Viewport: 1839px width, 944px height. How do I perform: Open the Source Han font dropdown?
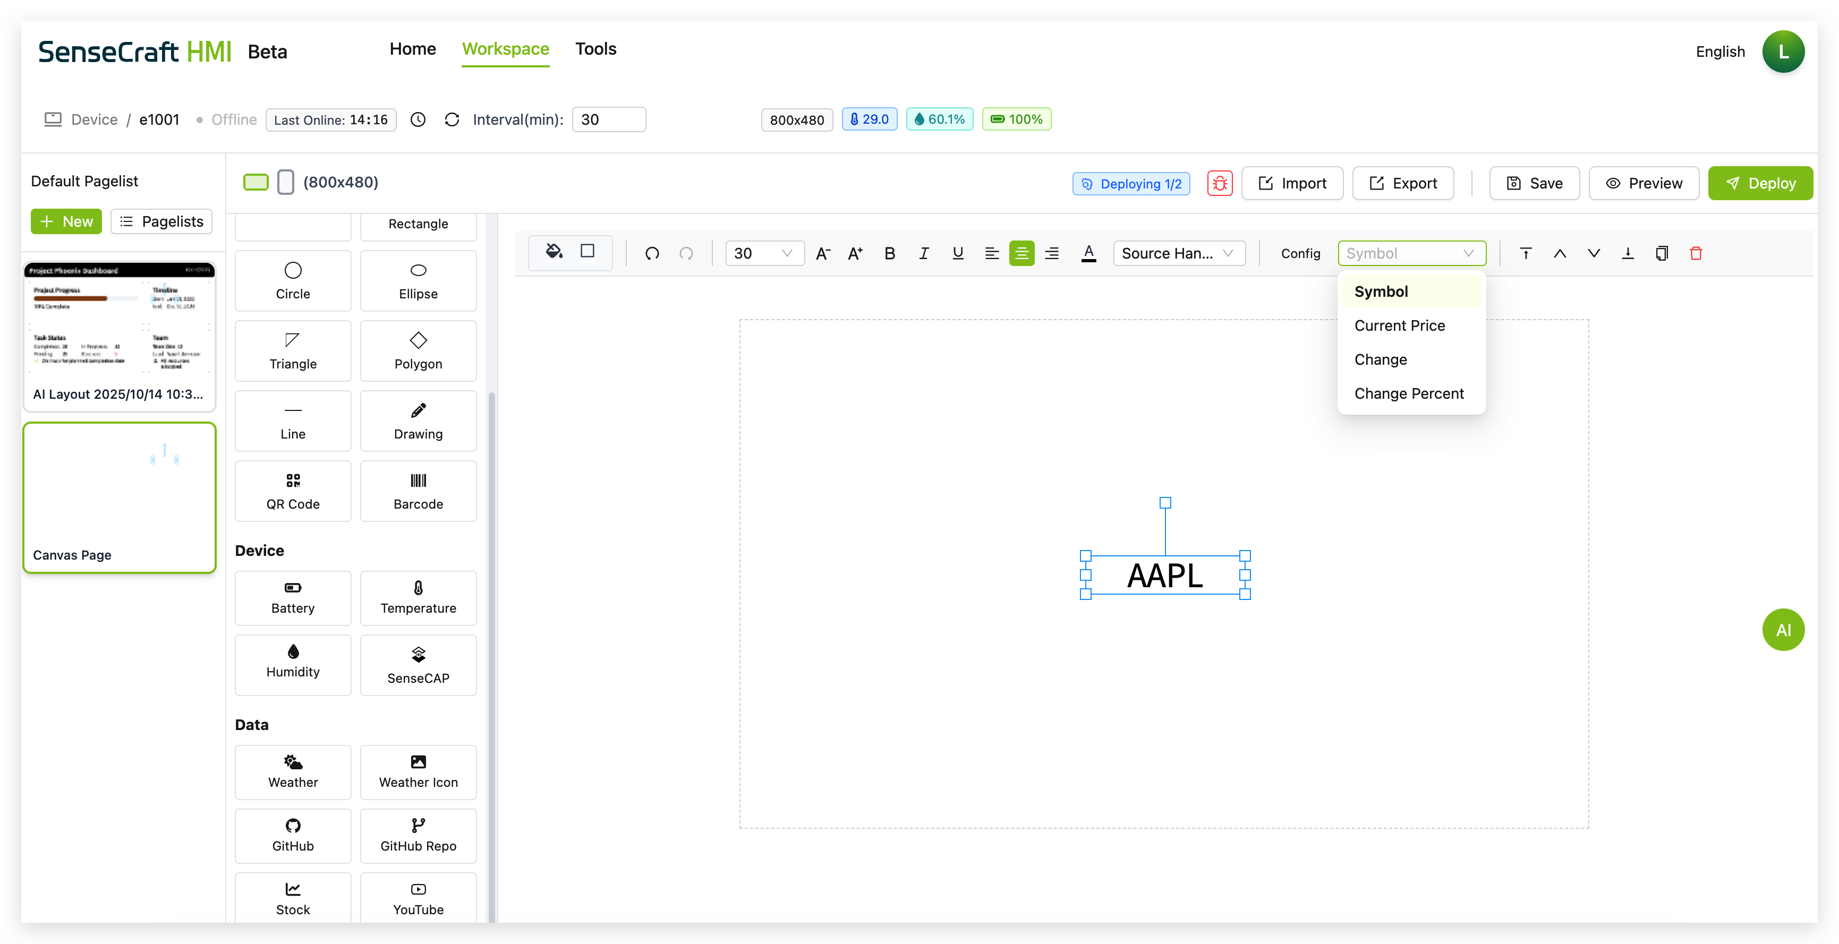[1179, 253]
